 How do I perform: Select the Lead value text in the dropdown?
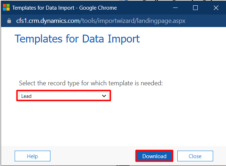point(26,96)
